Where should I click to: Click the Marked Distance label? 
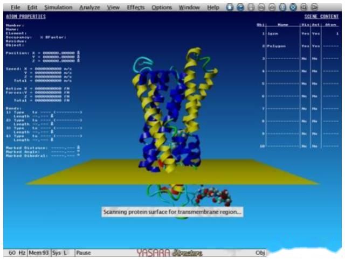pos(26,148)
